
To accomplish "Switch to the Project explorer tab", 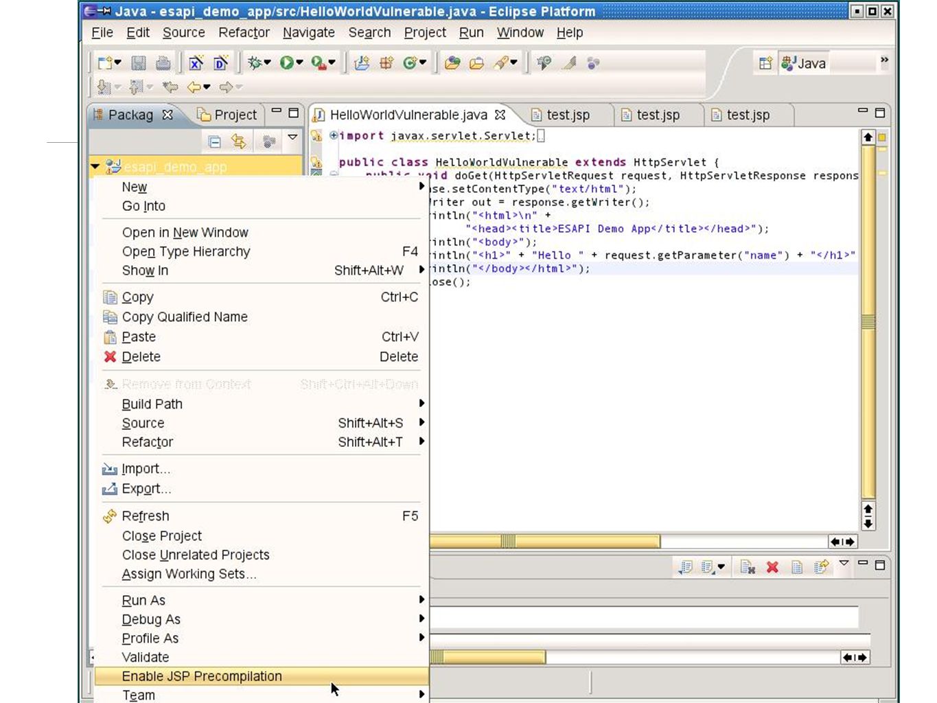I will point(227,115).
